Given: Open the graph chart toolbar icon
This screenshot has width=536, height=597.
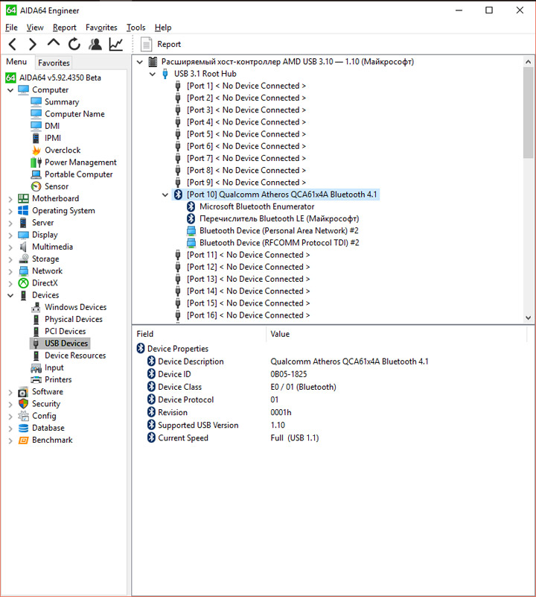Looking at the screenshot, I should coord(115,44).
